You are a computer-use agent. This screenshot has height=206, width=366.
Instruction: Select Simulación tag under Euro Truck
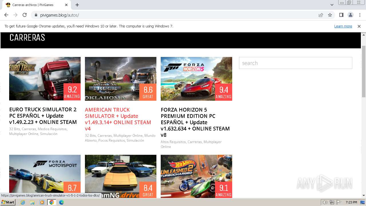49,134
